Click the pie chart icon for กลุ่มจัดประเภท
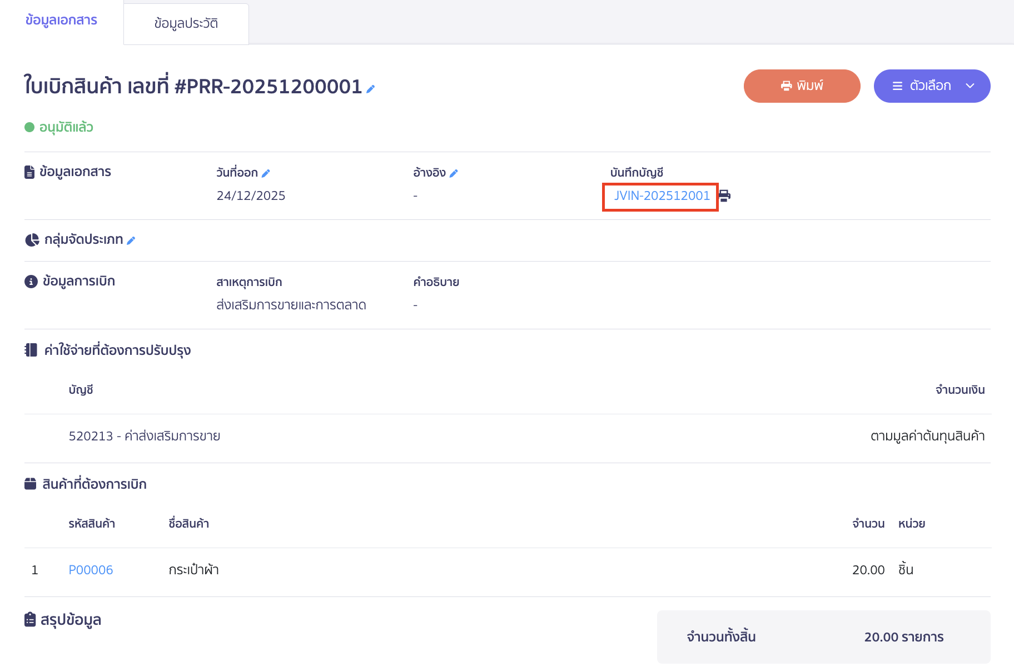Screen dimensions: 1014x672 32,240
